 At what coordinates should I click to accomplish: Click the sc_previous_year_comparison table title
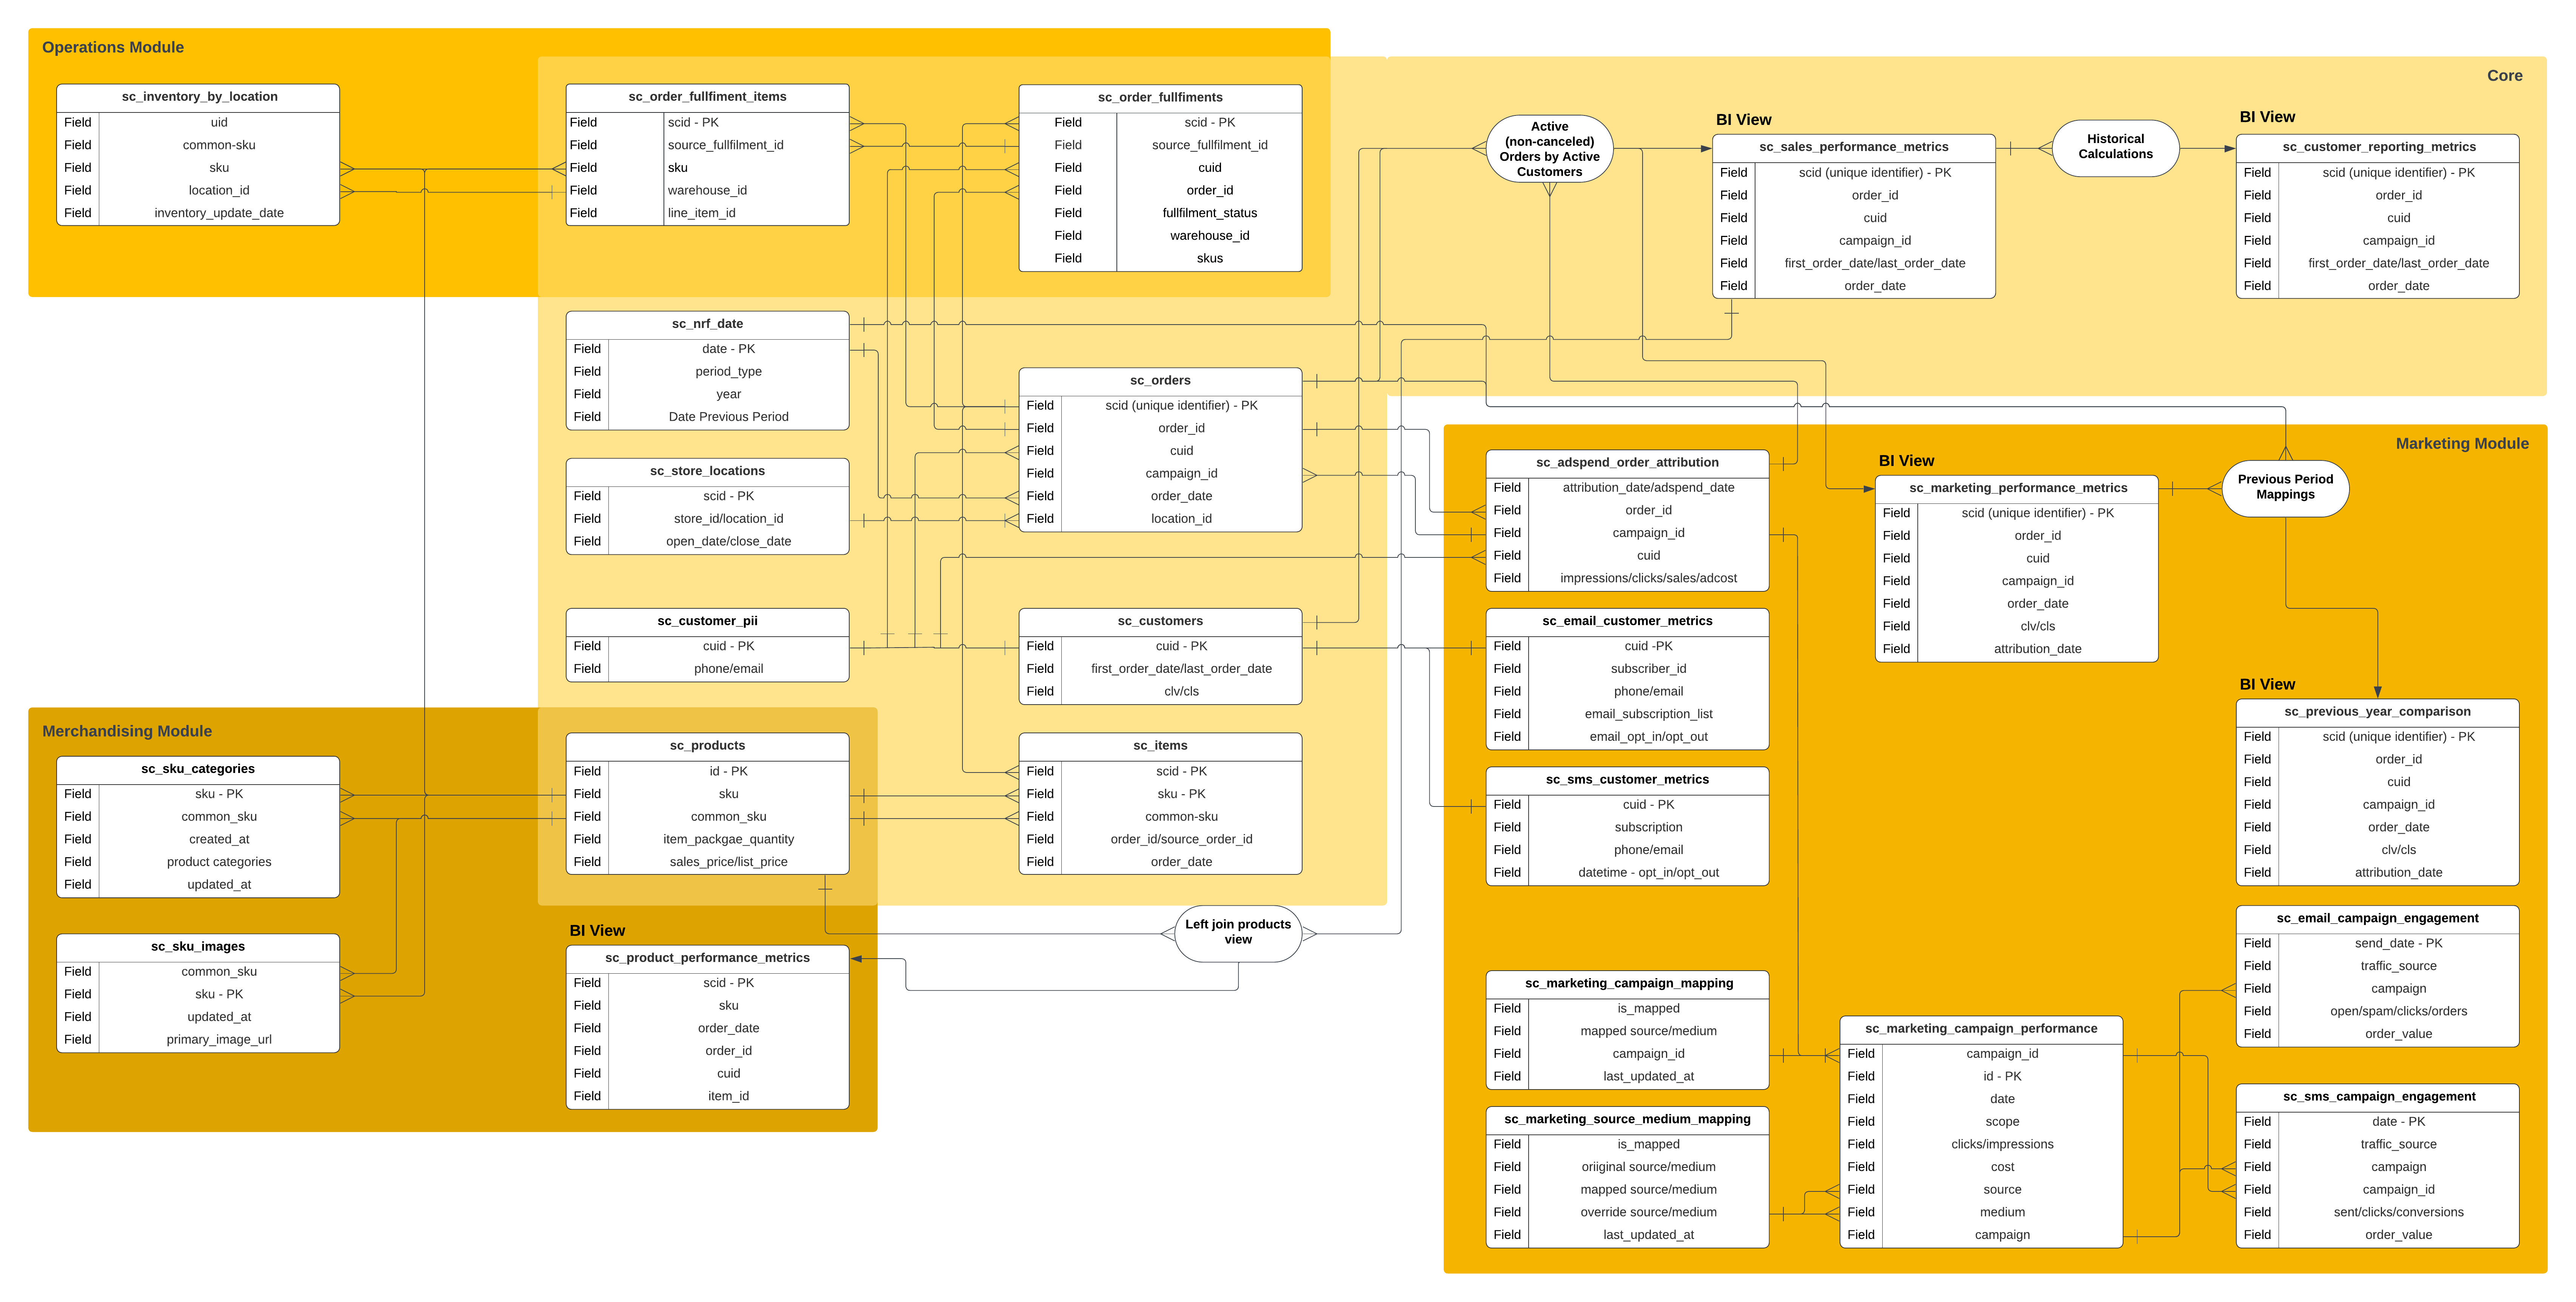click(2377, 712)
